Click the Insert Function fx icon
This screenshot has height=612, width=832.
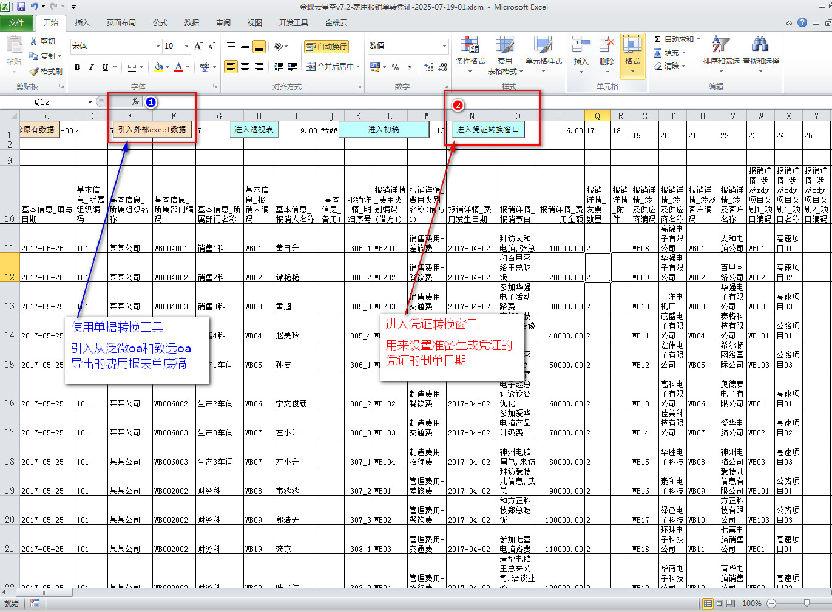pyautogui.click(x=135, y=102)
